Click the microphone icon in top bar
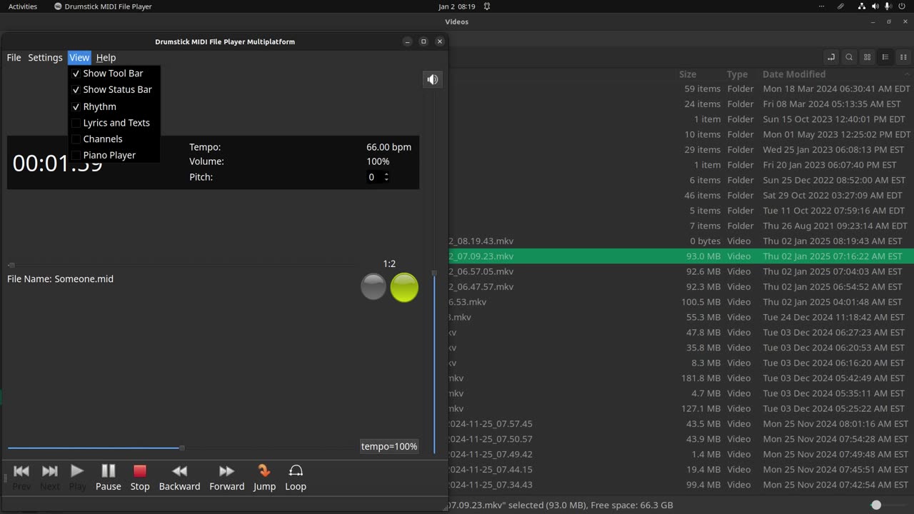This screenshot has height=514, width=914. [x=888, y=6]
